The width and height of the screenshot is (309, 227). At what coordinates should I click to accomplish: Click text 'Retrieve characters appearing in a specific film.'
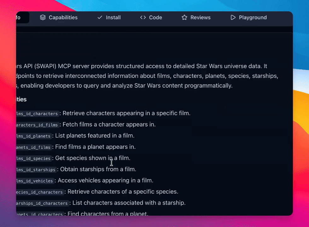point(126,113)
